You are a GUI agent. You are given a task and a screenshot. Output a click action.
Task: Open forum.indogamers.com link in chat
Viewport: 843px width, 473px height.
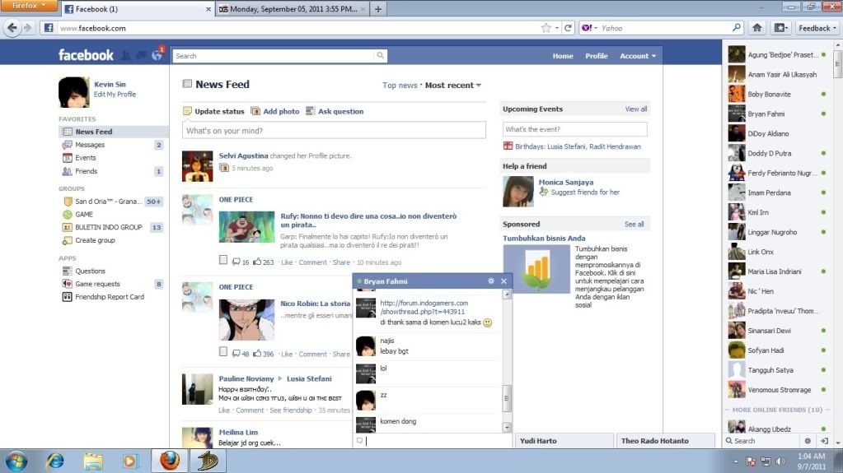[x=424, y=307]
